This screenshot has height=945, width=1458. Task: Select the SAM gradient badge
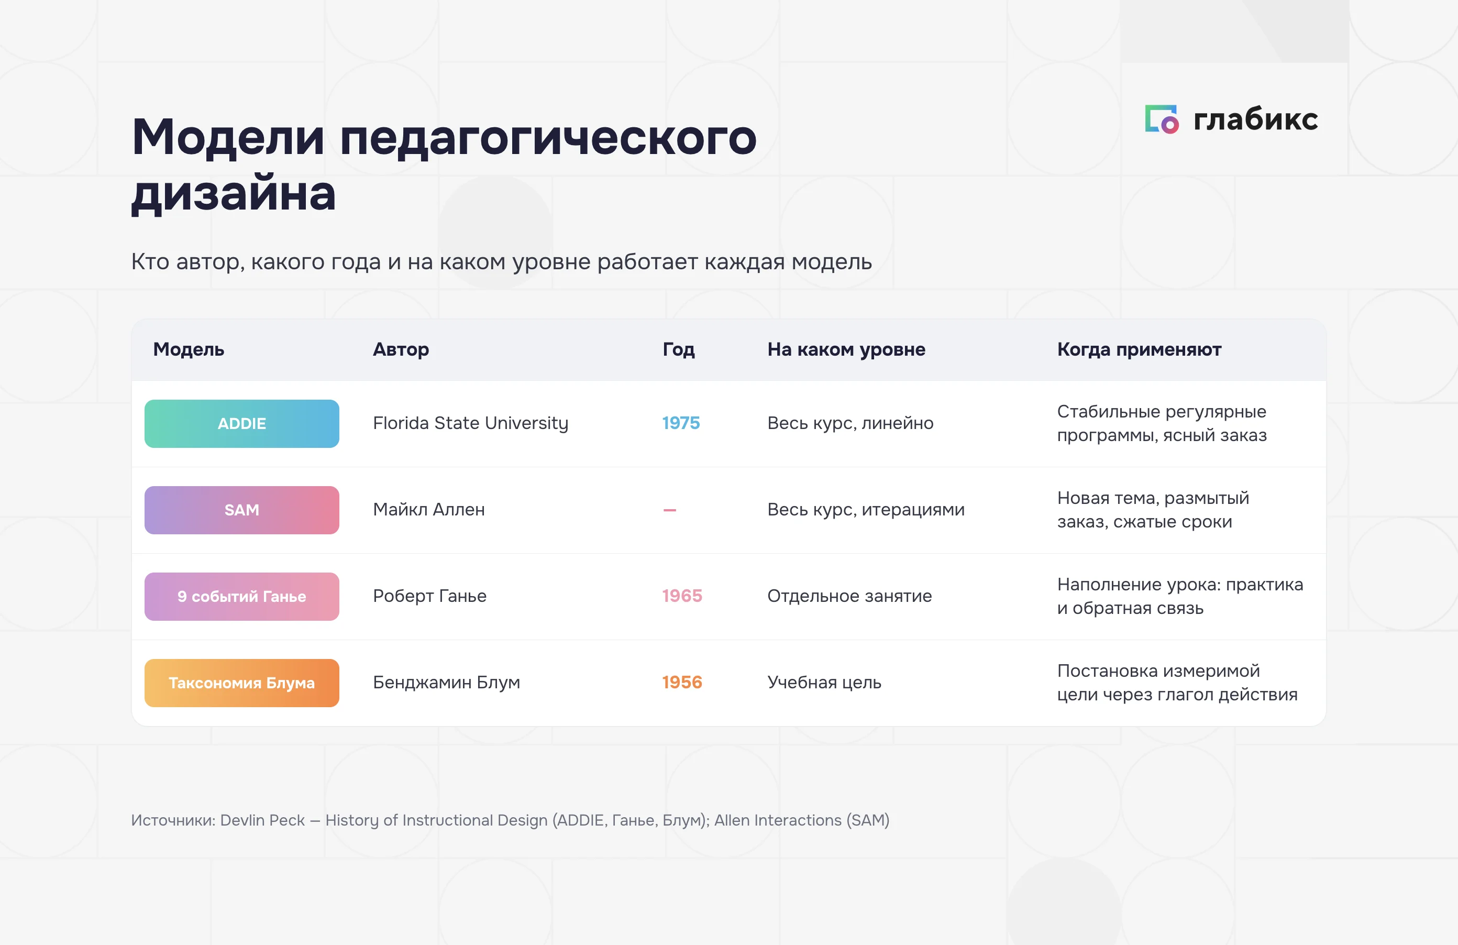coord(242,510)
